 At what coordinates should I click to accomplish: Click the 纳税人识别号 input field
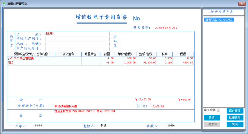point(77,39)
